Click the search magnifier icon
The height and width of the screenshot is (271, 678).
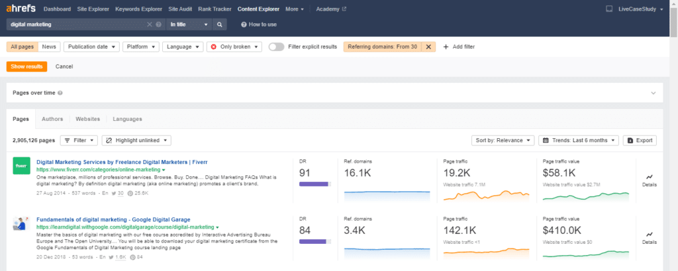click(220, 24)
